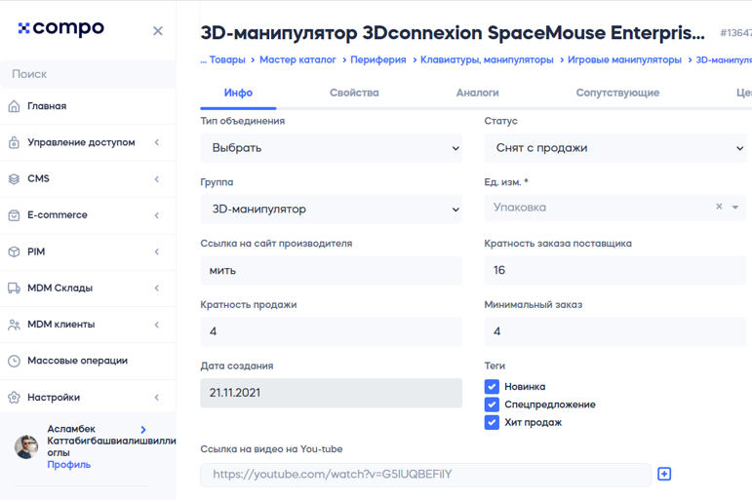Expand the Управление доступом submenu

coord(157,142)
